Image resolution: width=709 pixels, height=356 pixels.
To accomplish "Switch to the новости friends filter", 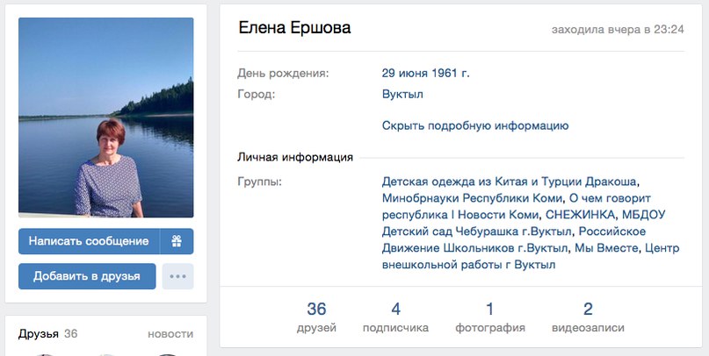I will click(x=170, y=334).
